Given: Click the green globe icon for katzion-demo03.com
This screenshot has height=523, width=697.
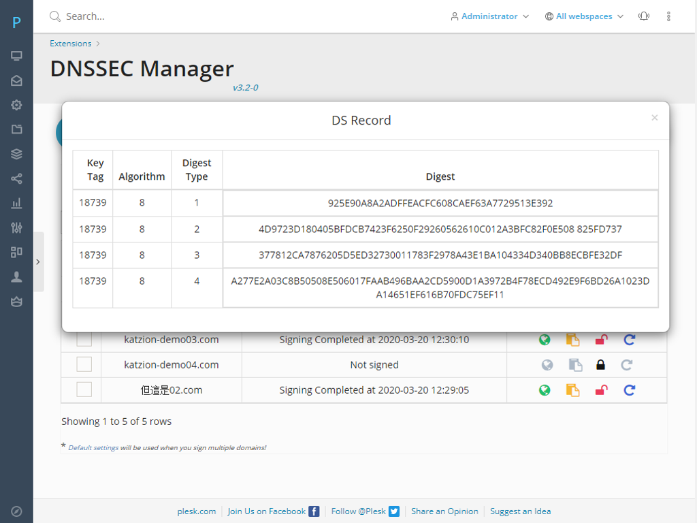Looking at the screenshot, I should (x=545, y=339).
